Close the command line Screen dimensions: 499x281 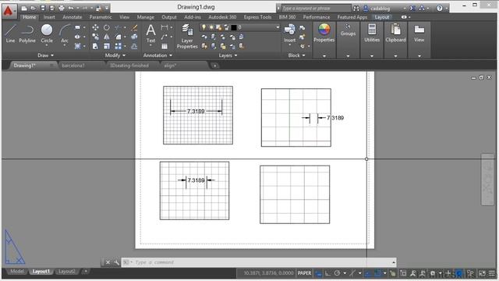(x=108, y=262)
